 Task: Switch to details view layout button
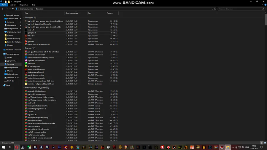coord(262,143)
